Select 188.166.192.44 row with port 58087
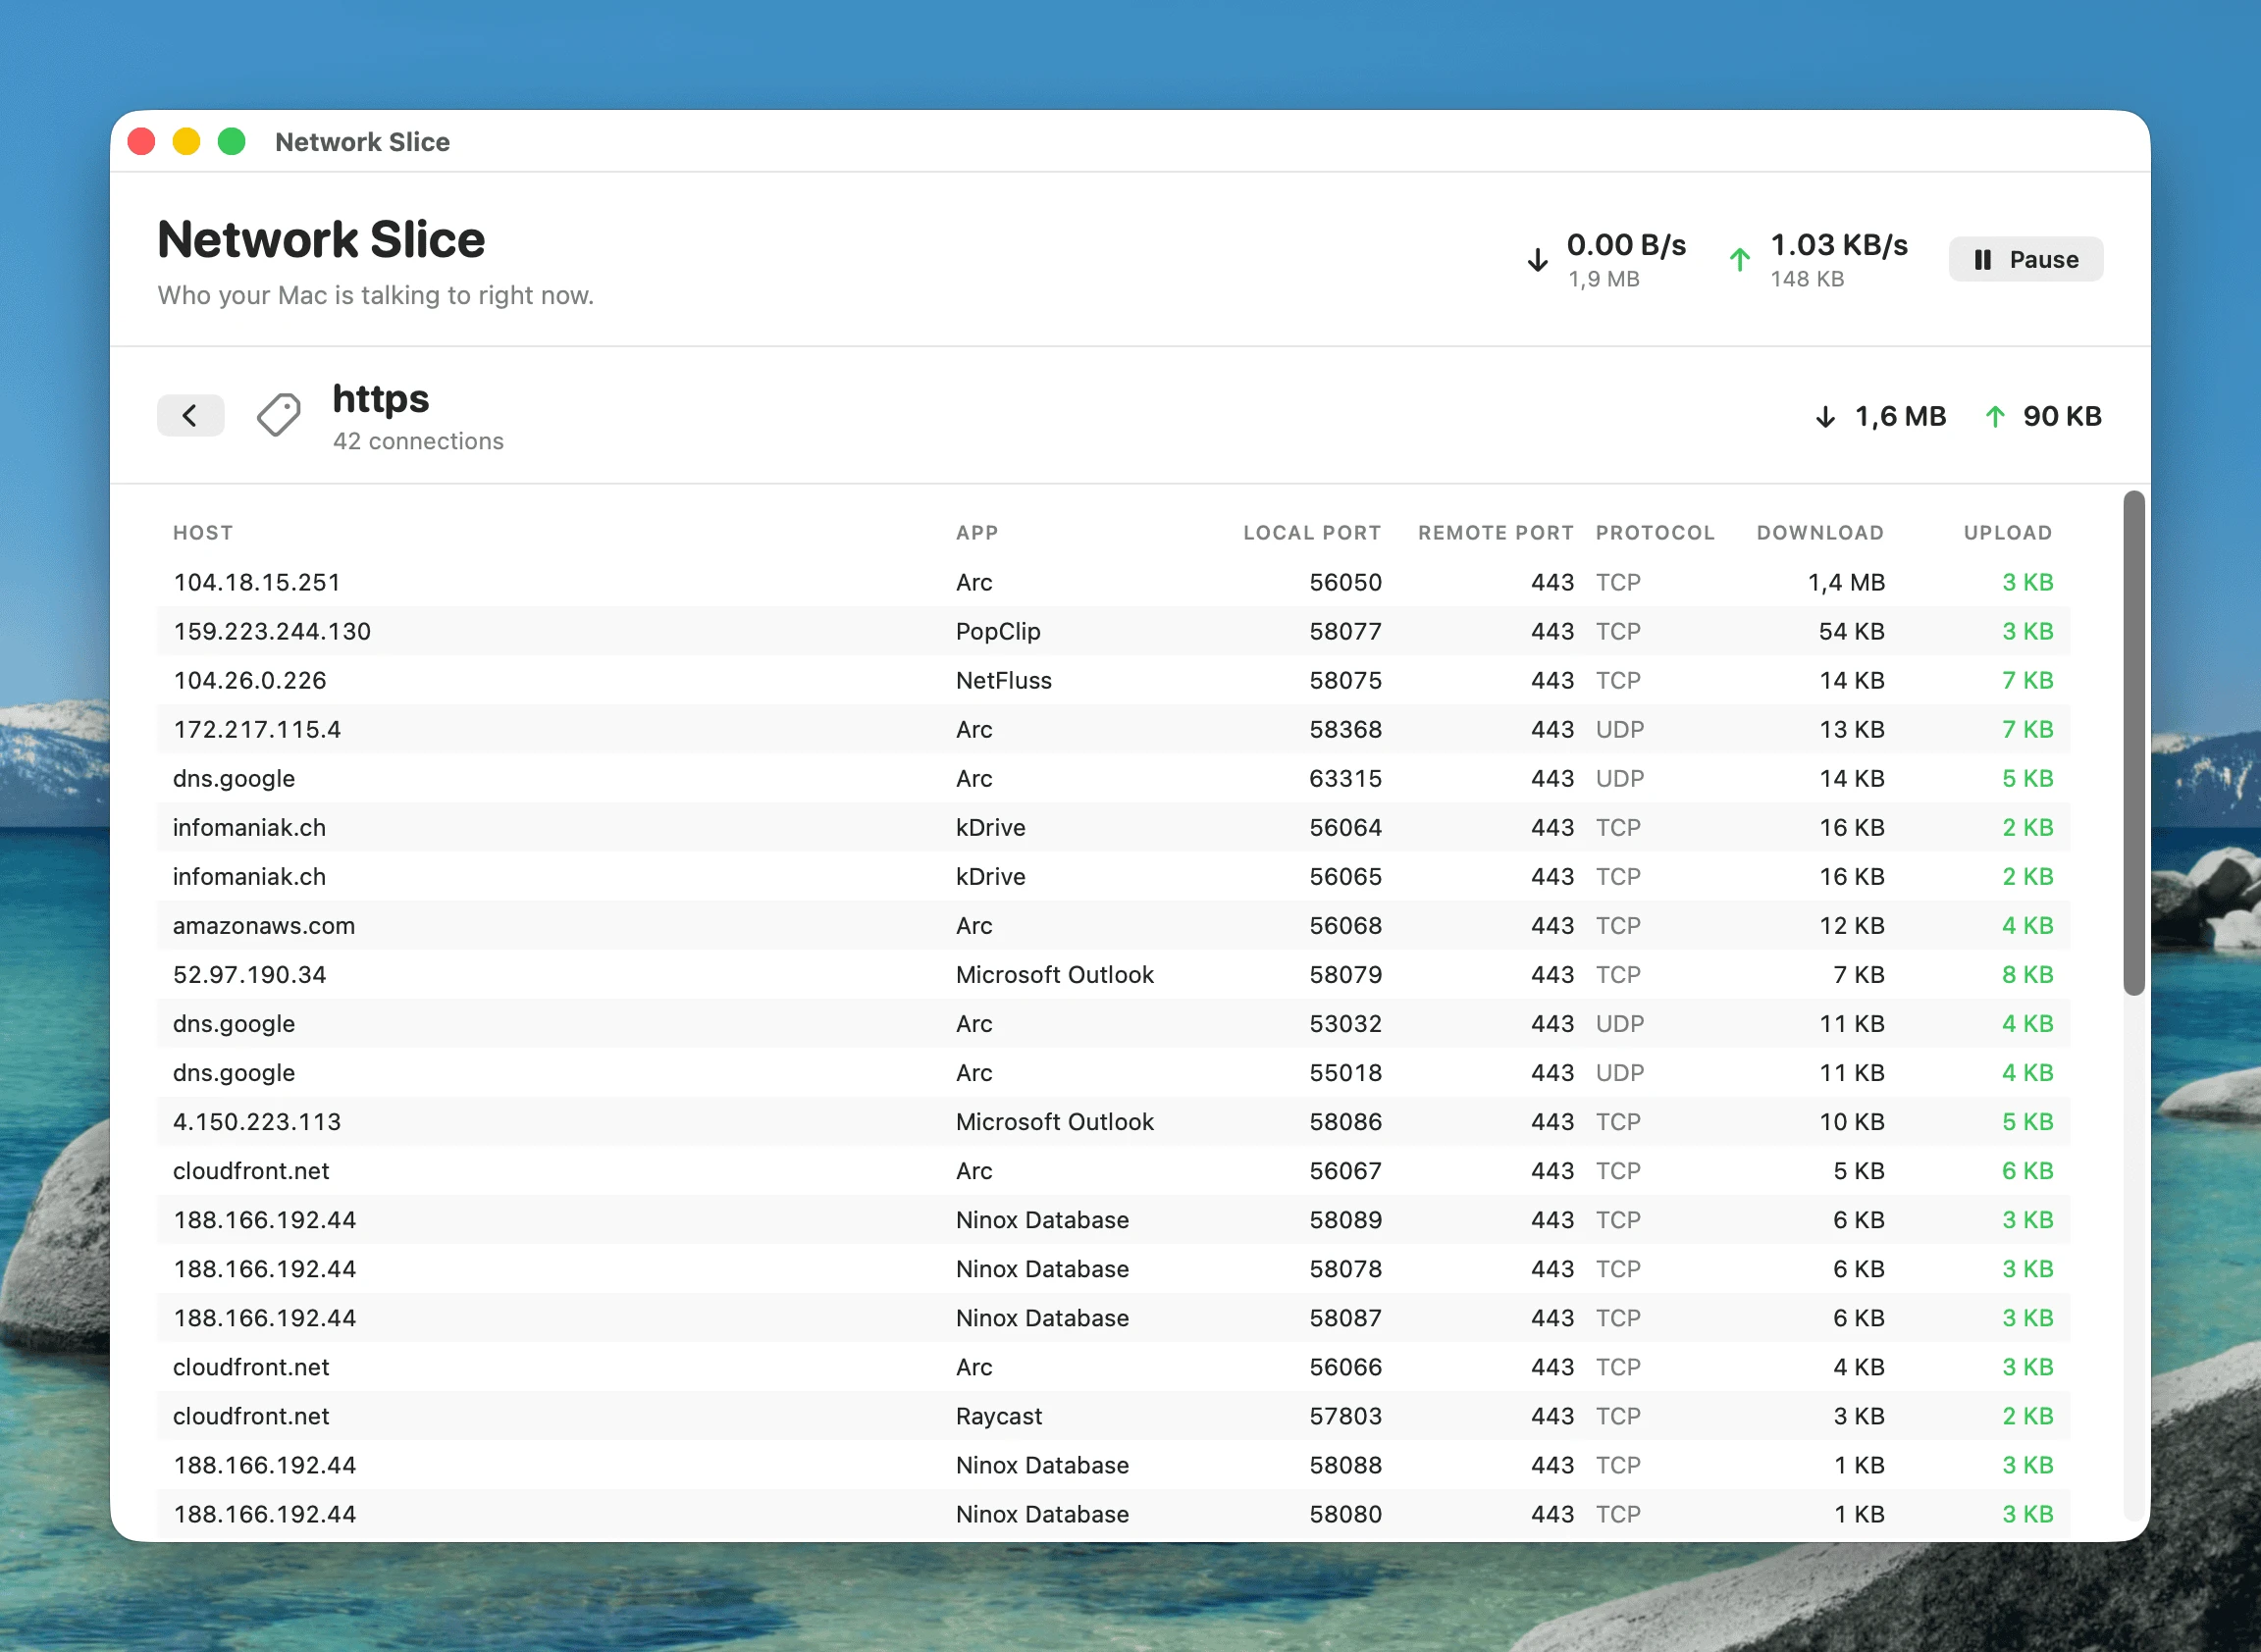2261x1652 pixels. click(1114, 1317)
